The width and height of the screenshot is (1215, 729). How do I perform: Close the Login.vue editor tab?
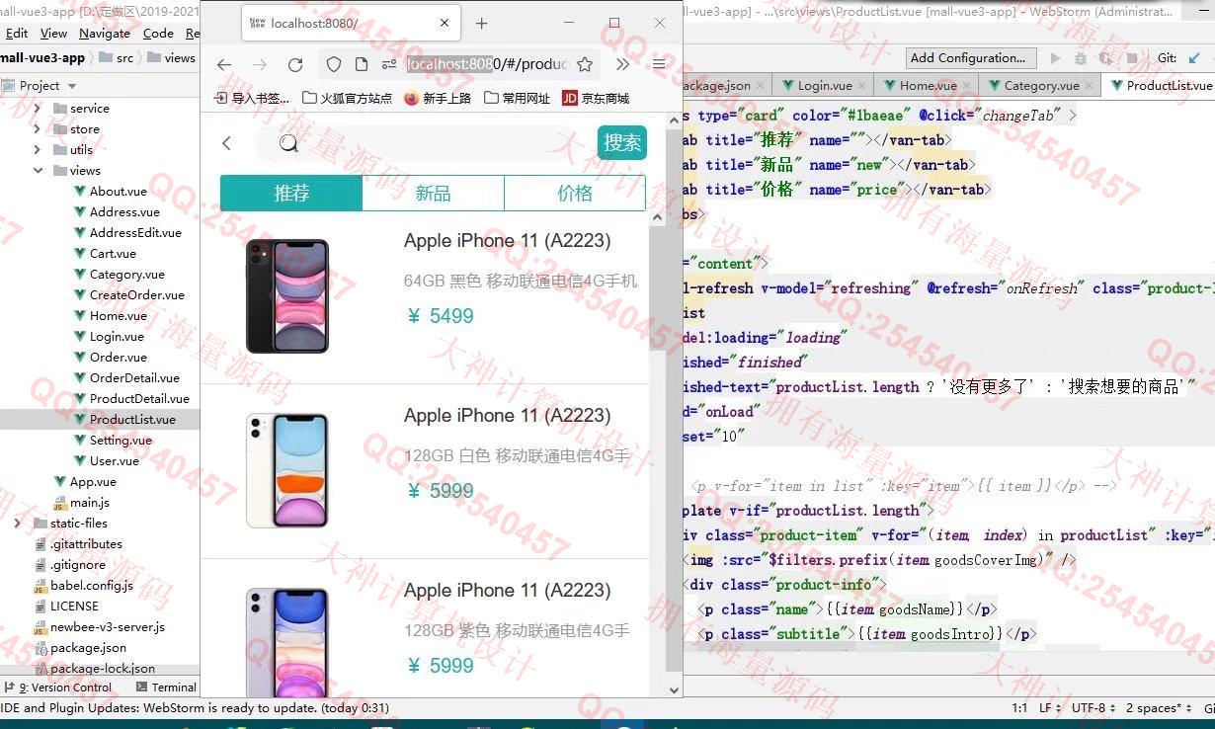pos(862,86)
